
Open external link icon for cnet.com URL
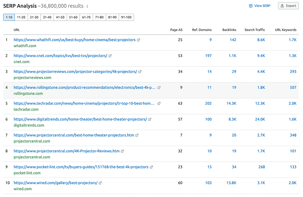[110, 56]
